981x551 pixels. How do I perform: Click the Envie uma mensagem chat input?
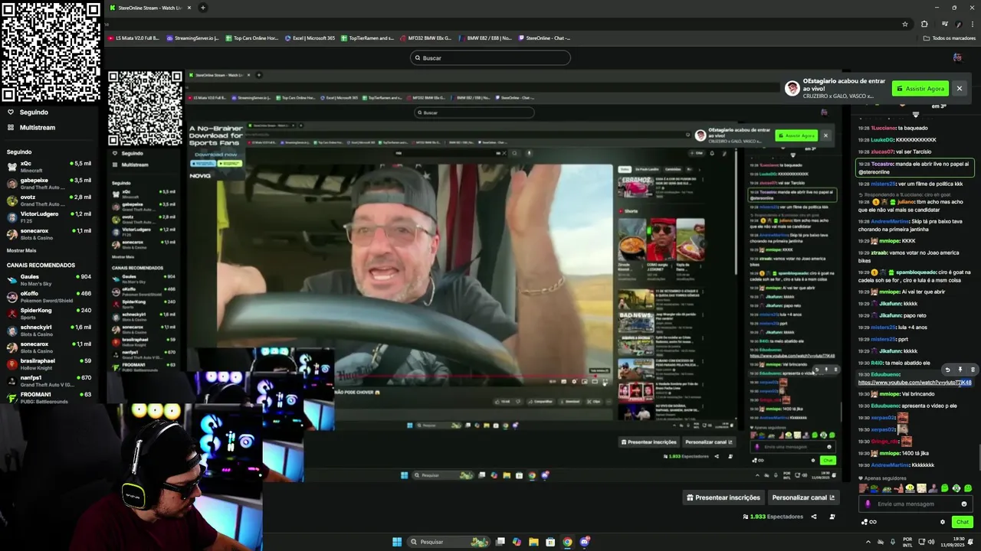pos(917,504)
